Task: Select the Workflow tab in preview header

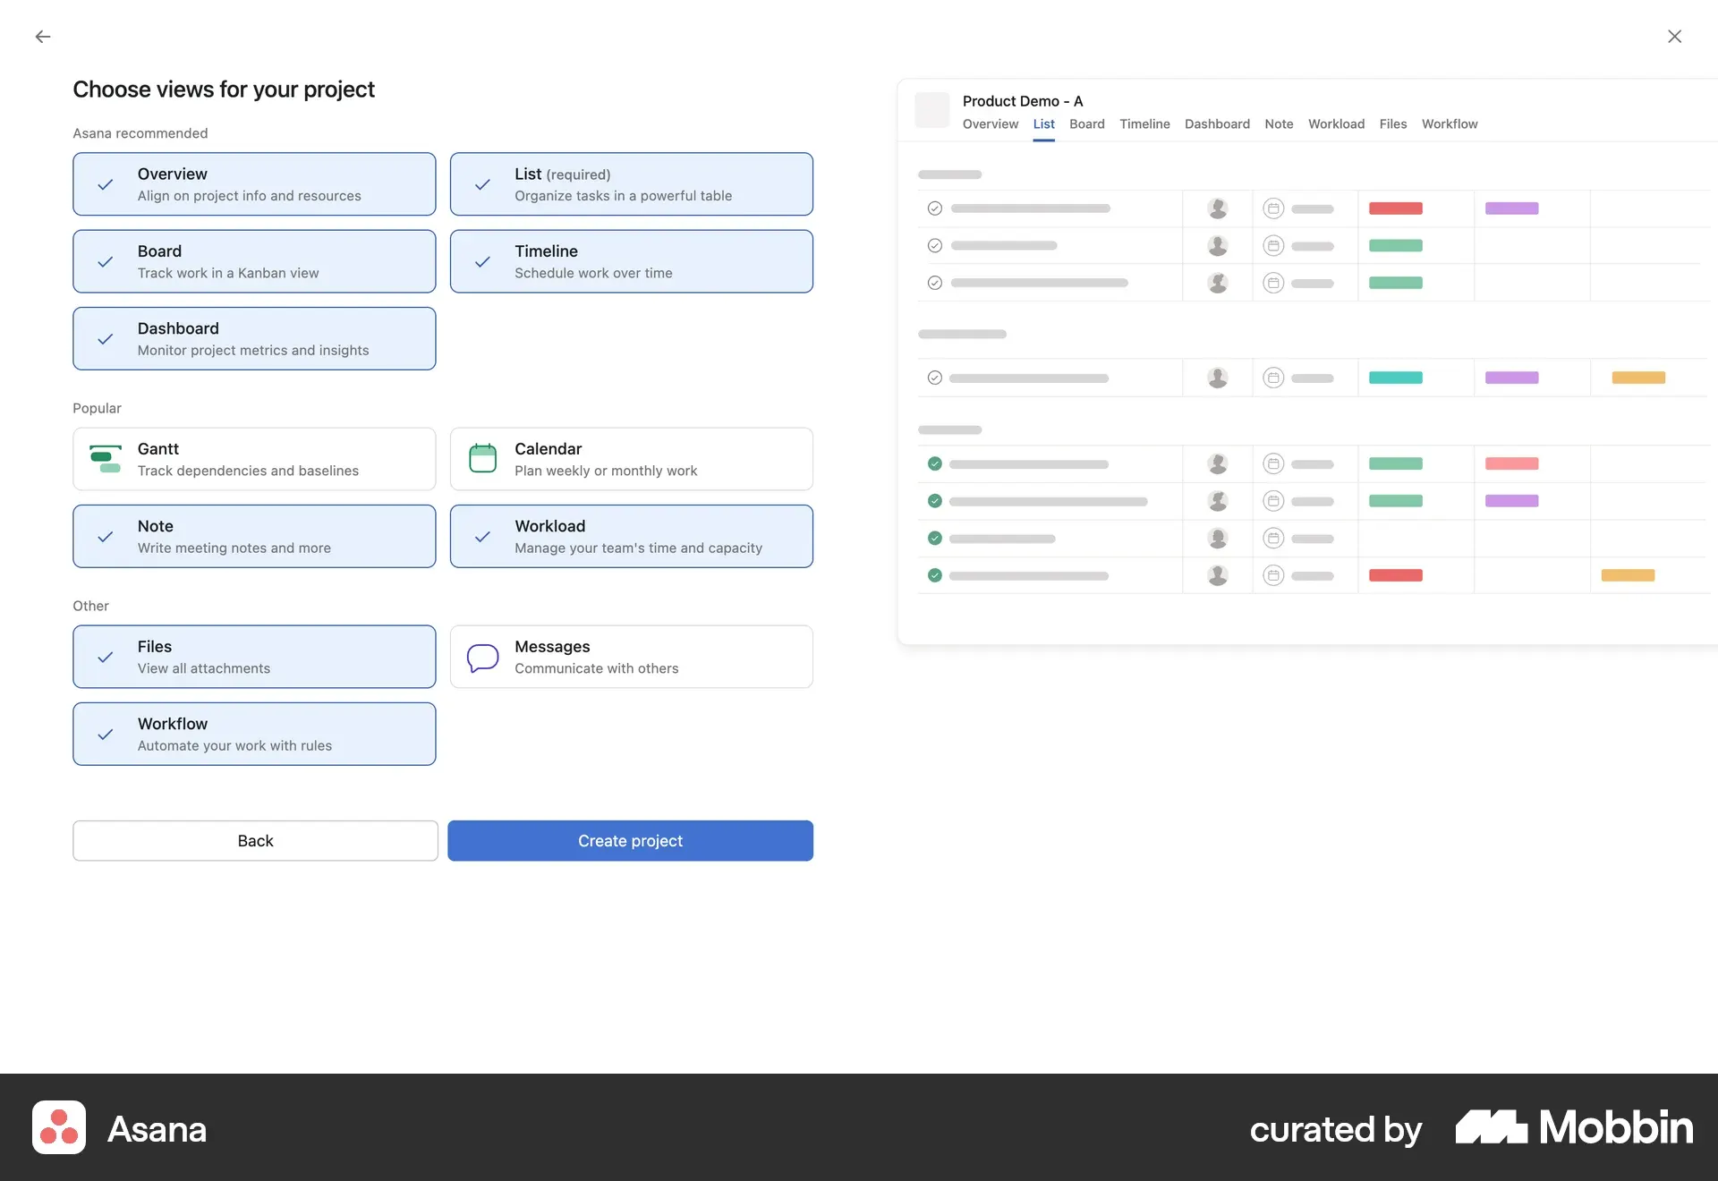Action: click(1449, 124)
